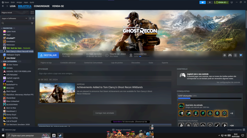Open the notifications bell icon
This screenshot has width=247, height=138.
pyautogui.click(x=210, y=2)
